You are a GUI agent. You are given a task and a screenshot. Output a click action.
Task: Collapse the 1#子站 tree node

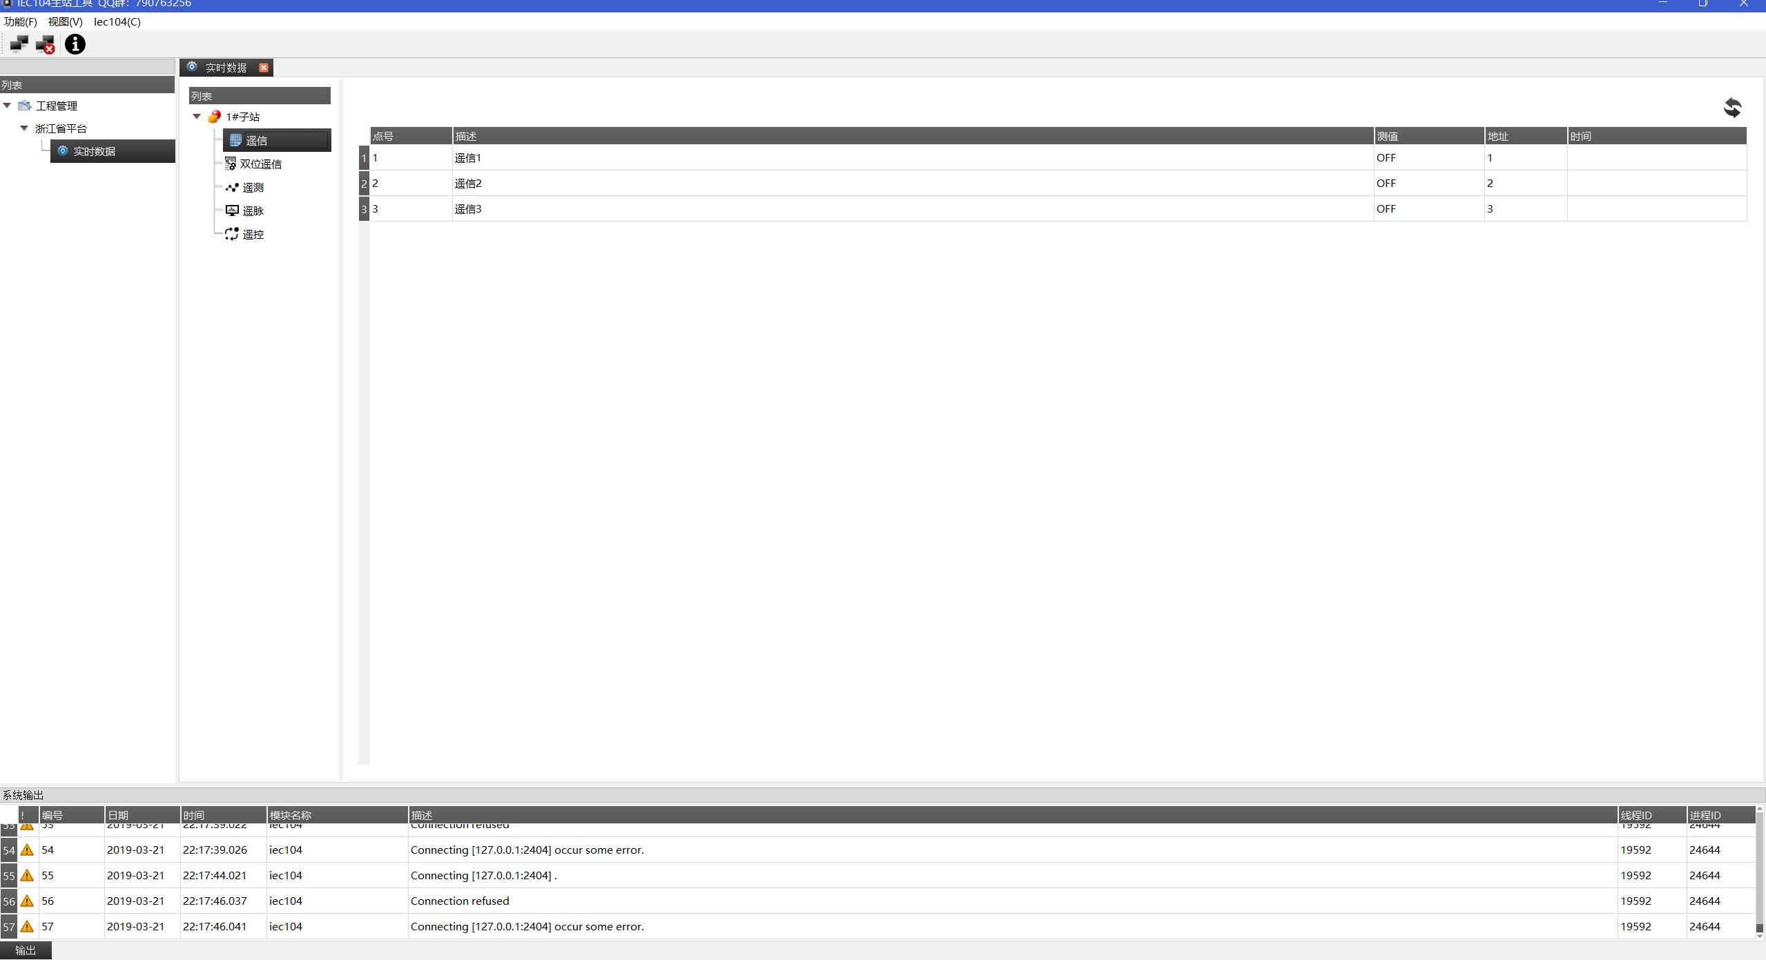tap(197, 117)
